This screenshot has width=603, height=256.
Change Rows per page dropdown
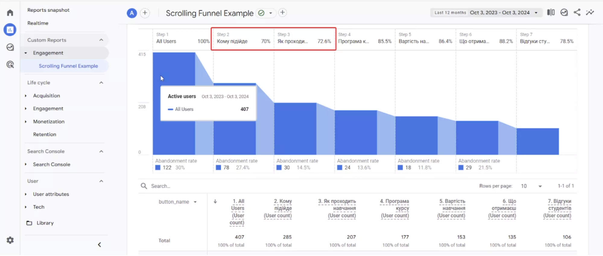[x=531, y=186]
